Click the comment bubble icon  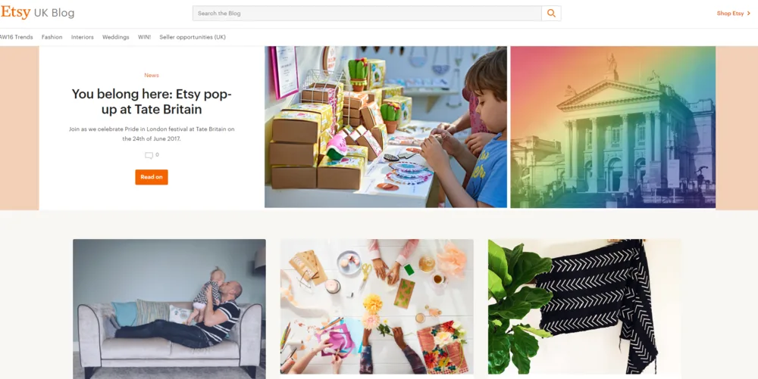tap(149, 156)
